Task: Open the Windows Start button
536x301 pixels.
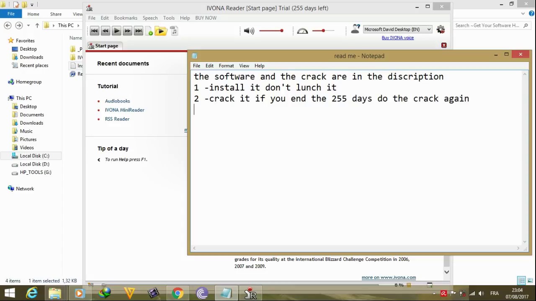Action: tap(10, 293)
